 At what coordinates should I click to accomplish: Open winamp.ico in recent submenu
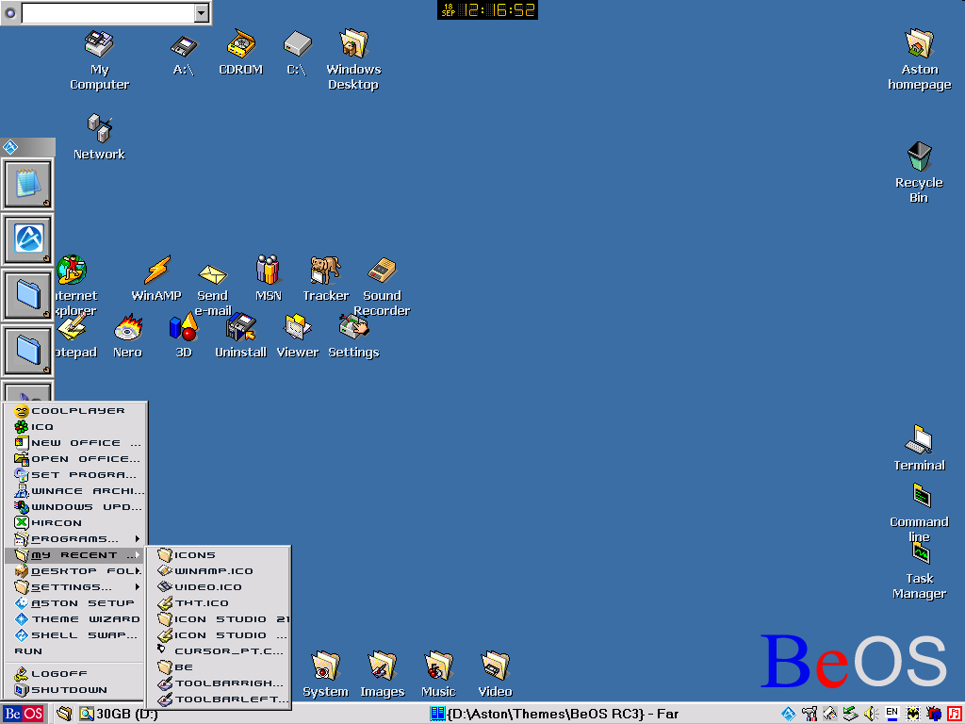pos(219,570)
